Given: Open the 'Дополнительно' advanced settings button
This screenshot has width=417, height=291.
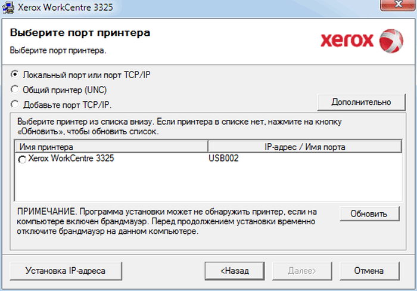Looking at the screenshot, I should (361, 102).
